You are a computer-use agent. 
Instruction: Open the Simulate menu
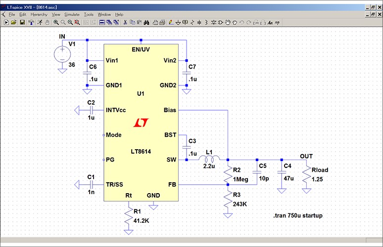point(72,15)
